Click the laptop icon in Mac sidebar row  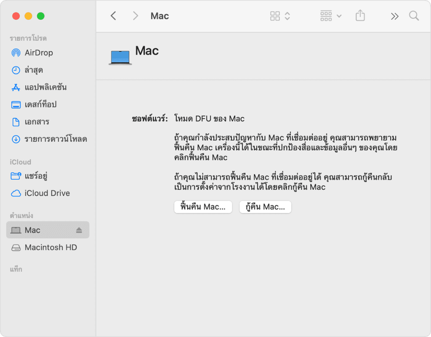coord(16,230)
